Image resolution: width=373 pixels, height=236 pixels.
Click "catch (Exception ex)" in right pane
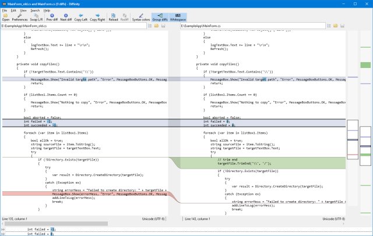point(242,194)
